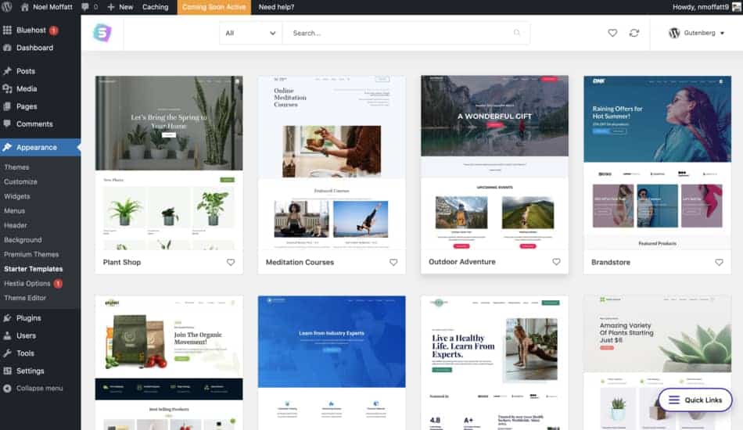Viewport: 743px width, 430px height.
Task: Click the Quick Links button
Action: tap(695, 400)
